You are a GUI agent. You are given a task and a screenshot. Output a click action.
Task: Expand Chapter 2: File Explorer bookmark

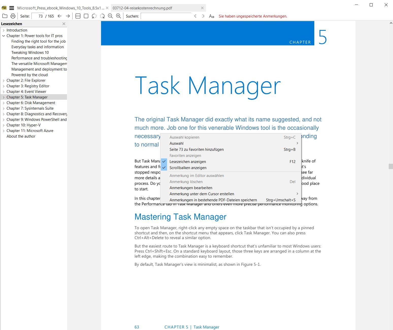[x=4, y=80]
